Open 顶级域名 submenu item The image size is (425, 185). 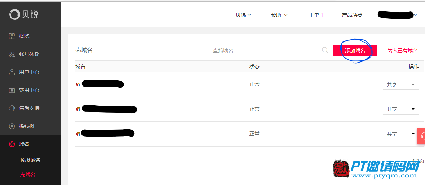point(30,160)
